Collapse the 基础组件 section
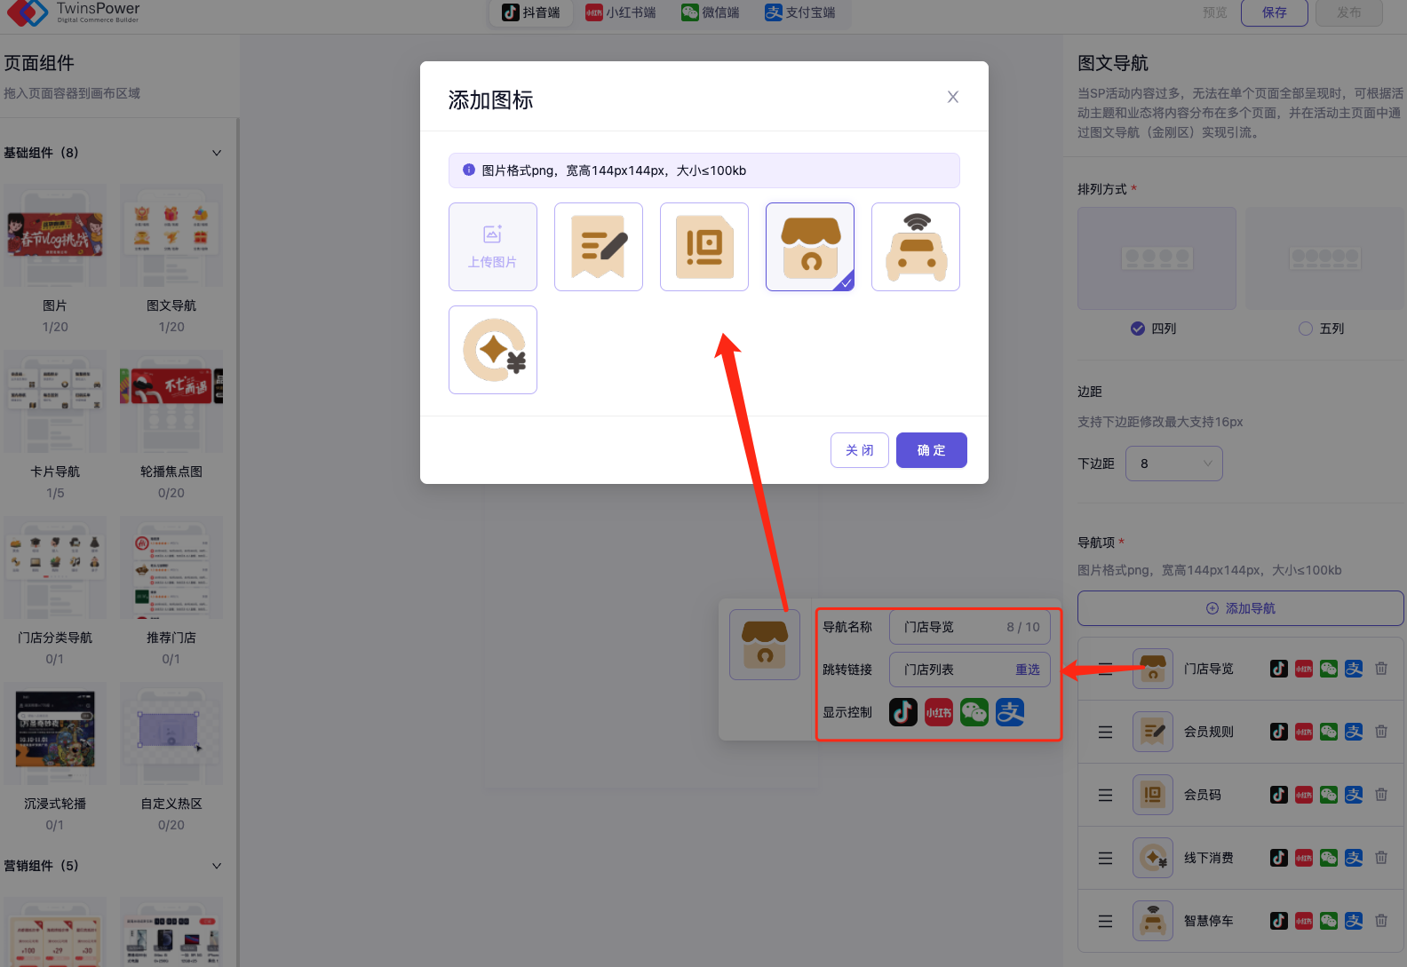Screen dimensions: 1407x967 tap(217, 153)
